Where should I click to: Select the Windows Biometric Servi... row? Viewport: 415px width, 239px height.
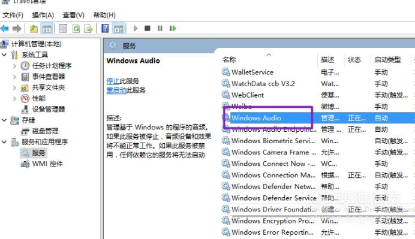[x=318, y=141]
